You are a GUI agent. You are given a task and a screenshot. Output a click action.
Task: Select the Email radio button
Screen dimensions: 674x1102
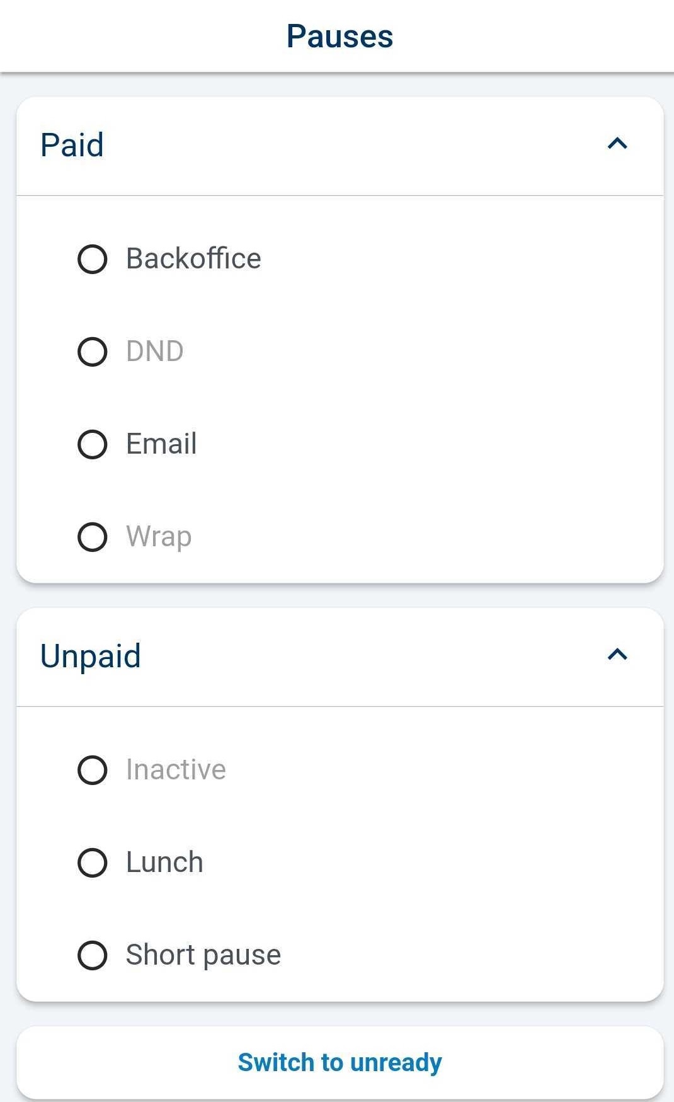click(x=92, y=444)
